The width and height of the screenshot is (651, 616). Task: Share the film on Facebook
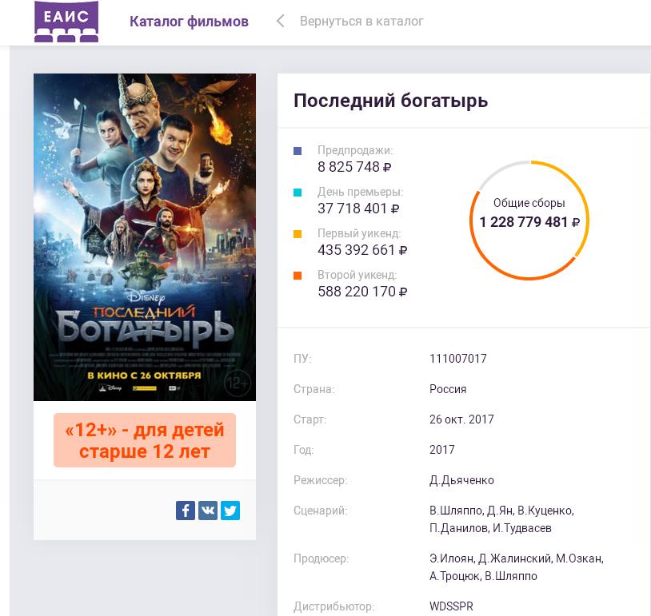(x=186, y=511)
